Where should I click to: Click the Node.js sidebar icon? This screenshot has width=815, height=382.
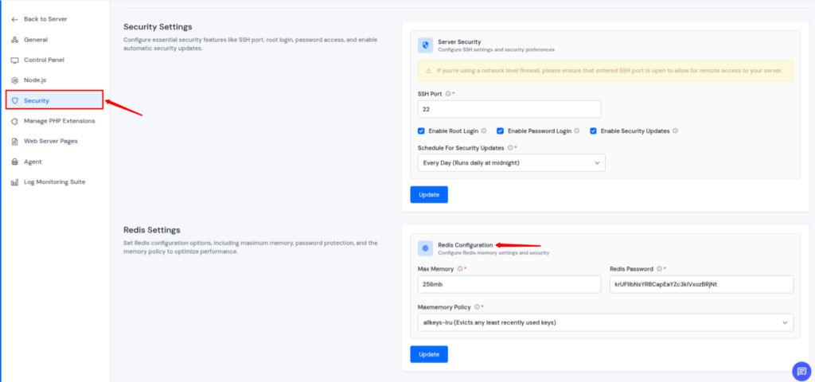[15, 80]
